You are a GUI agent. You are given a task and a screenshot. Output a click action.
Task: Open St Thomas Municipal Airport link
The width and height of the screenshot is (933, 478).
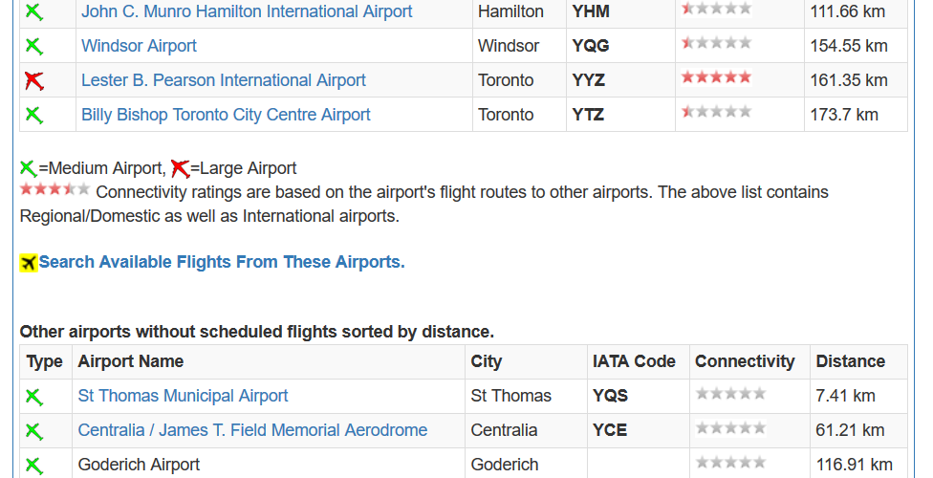click(183, 396)
